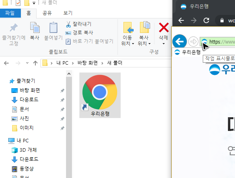235x178 pixels.
Task: Click new folder icon in title bar
Action: point(27,3)
